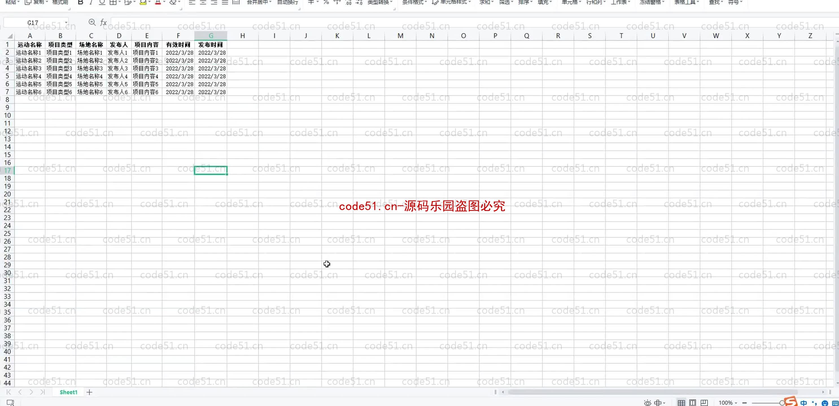Align text left
The image size is (839, 406).
(192, 2)
